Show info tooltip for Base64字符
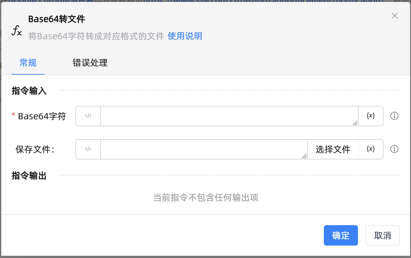 (394, 116)
